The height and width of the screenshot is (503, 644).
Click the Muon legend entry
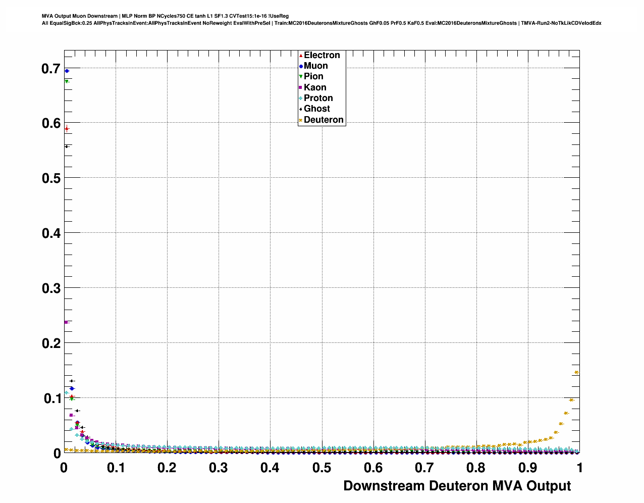[x=315, y=66]
